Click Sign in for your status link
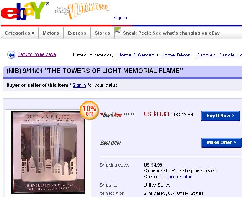This screenshot has width=242, height=197. (79, 85)
